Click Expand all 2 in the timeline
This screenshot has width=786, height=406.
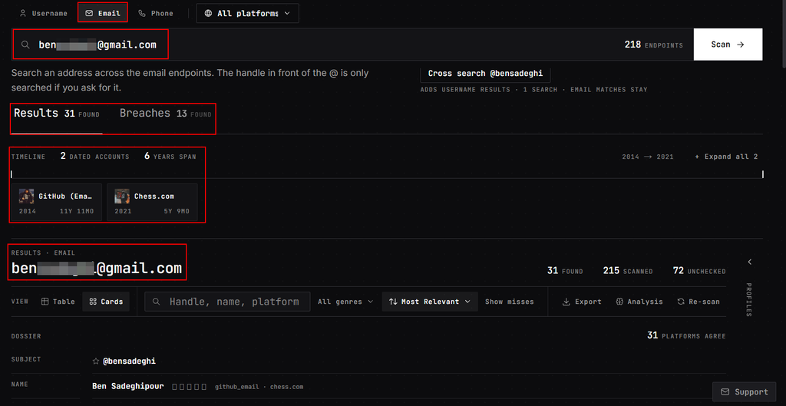tap(726, 157)
